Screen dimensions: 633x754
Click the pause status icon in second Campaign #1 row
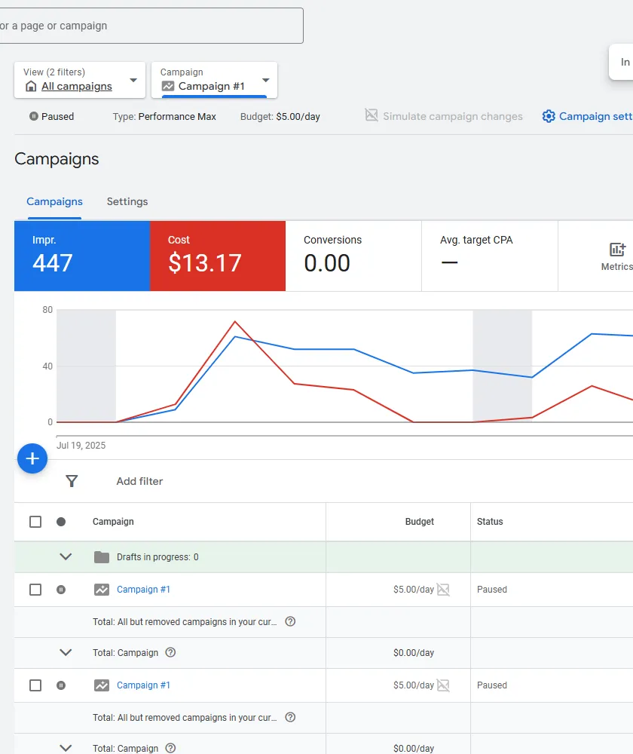61,685
